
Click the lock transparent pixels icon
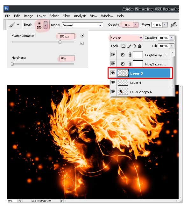123,46
